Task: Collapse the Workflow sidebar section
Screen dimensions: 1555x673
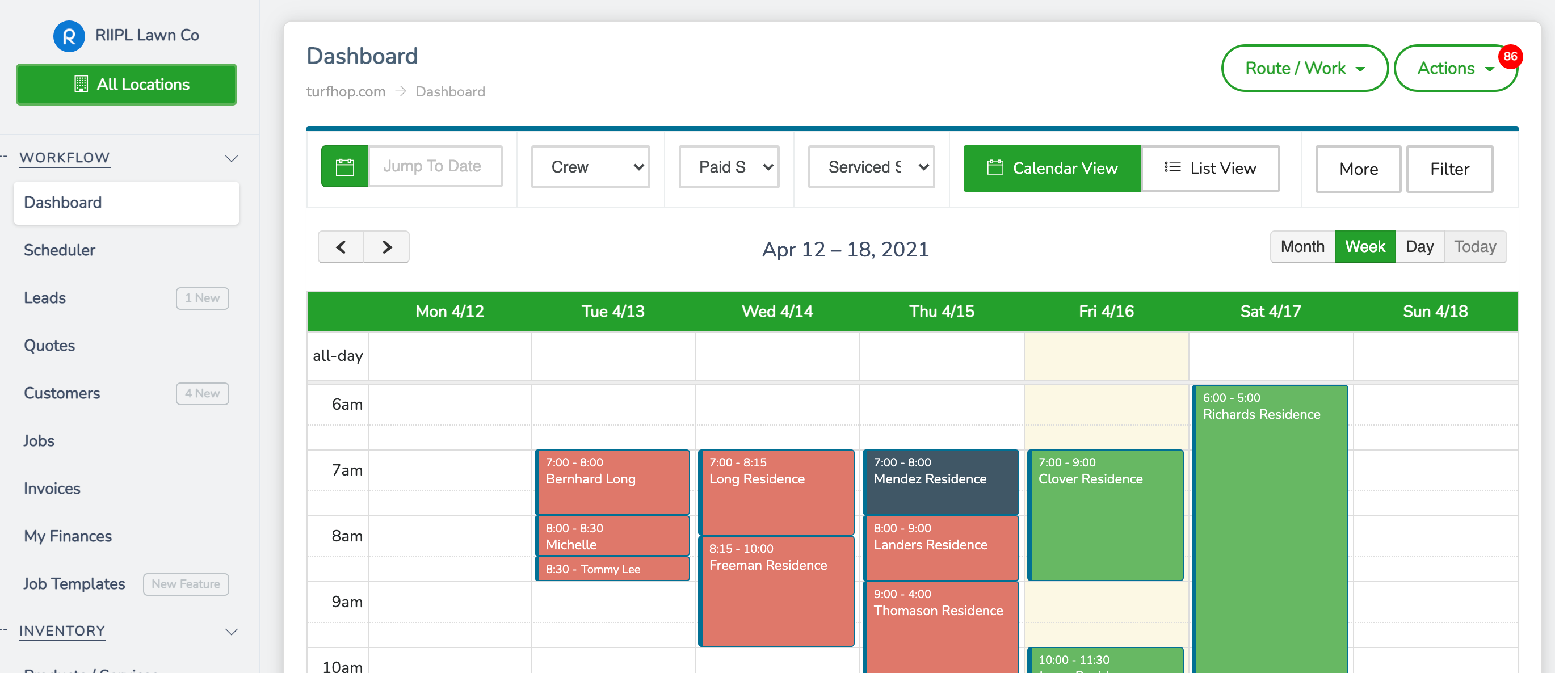Action: tap(231, 159)
